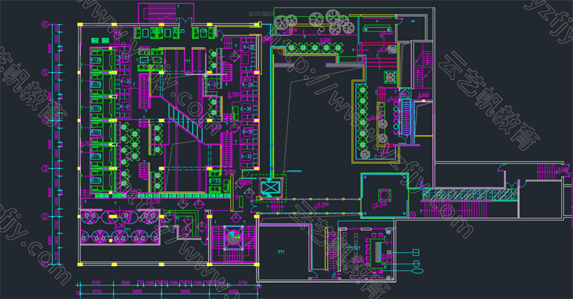The height and width of the screenshot is (299, 573).
Task: Click the elevator shaft X symbol
Action: 270,188
